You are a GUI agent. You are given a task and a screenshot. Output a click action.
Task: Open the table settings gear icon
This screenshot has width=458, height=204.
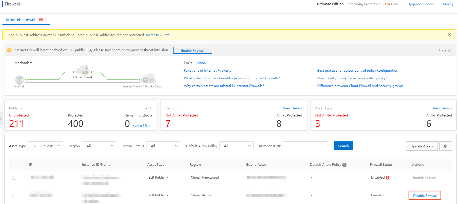click(x=446, y=146)
